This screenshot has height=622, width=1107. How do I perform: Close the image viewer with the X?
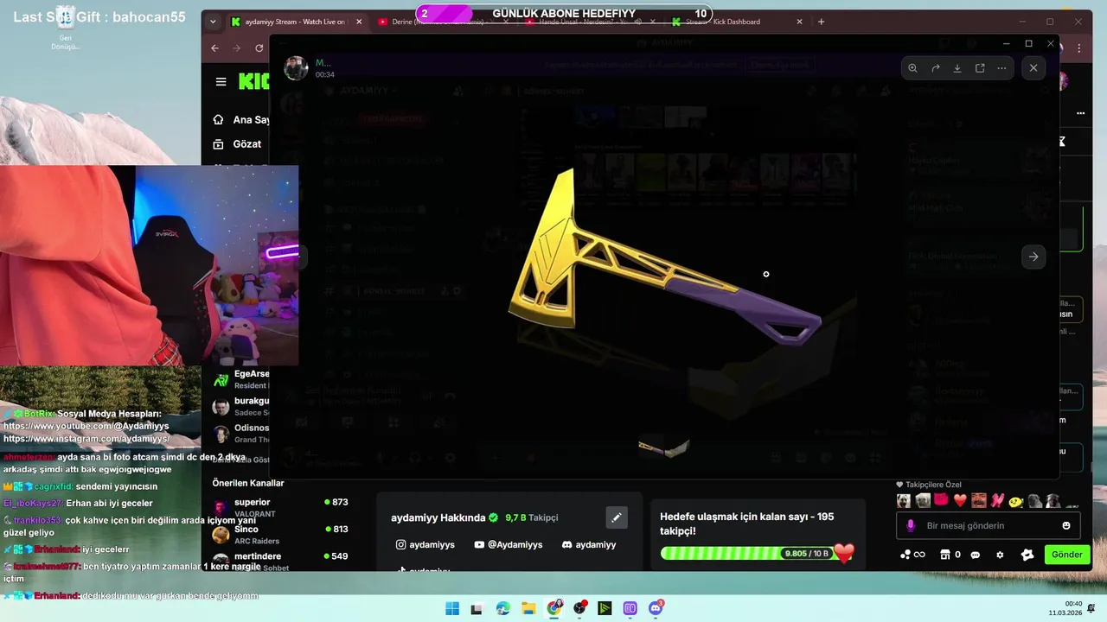click(1033, 67)
